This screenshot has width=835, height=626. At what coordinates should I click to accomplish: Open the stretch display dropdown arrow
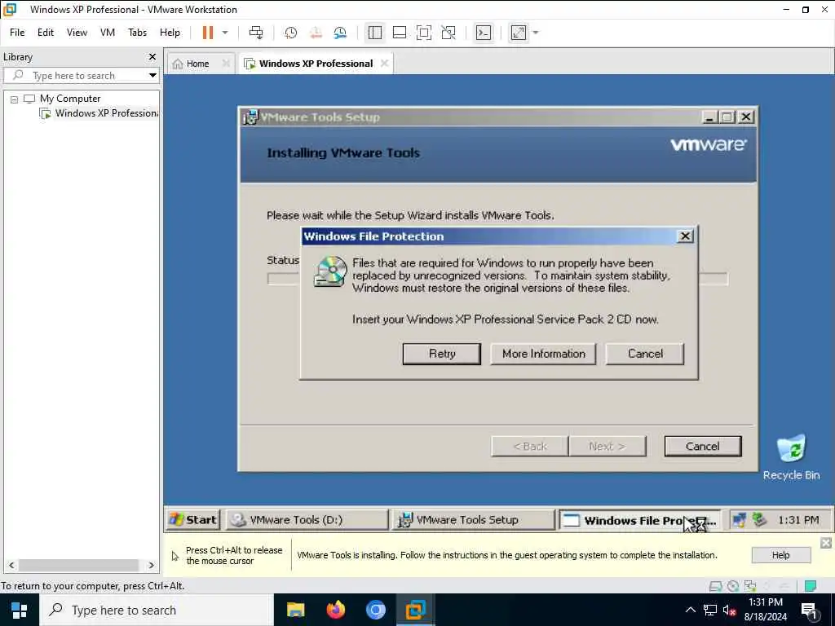[x=536, y=33]
